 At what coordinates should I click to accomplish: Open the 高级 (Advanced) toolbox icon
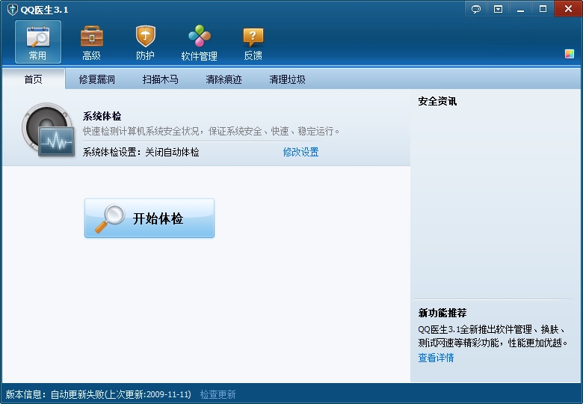91,42
